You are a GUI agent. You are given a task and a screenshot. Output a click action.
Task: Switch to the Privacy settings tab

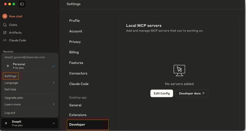click(75, 42)
